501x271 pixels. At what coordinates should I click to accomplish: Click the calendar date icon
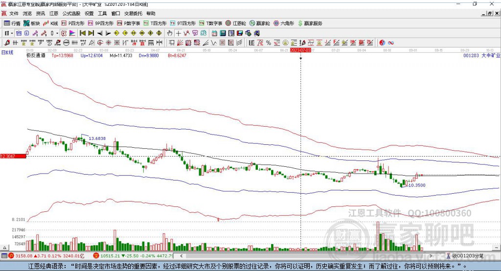pos(214,33)
